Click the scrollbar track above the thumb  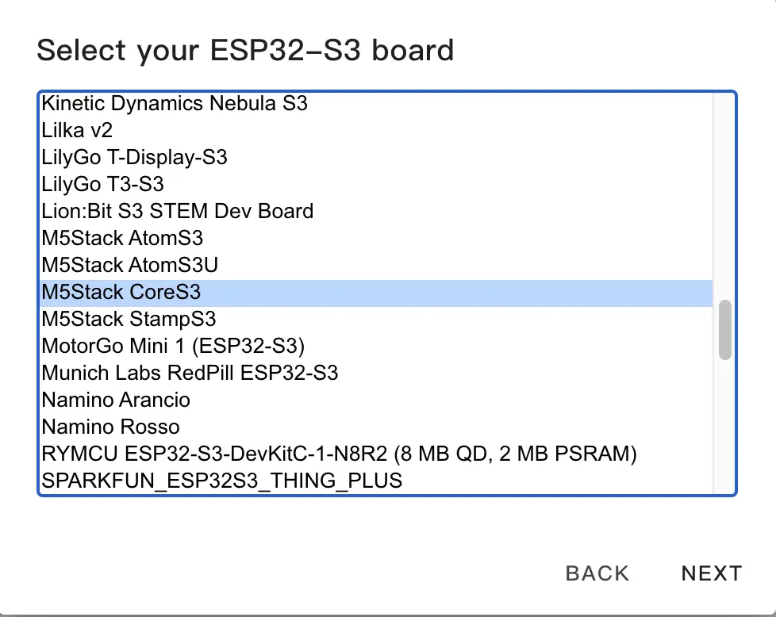click(x=724, y=198)
